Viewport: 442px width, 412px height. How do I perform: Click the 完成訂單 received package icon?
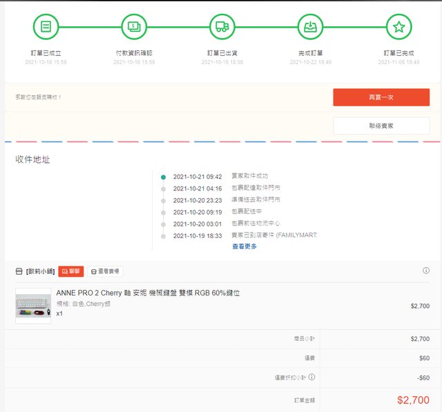(310, 28)
